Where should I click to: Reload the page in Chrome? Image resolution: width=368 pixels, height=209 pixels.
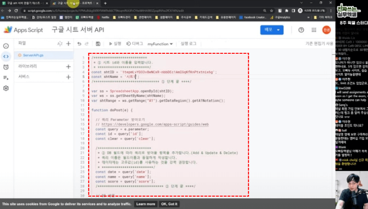coord(16,11)
